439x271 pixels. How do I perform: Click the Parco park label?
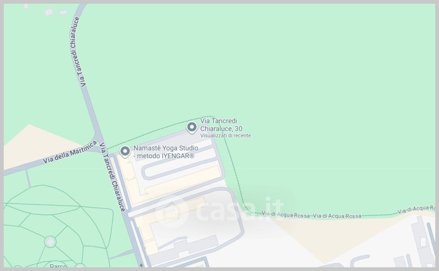pyautogui.click(x=58, y=266)
